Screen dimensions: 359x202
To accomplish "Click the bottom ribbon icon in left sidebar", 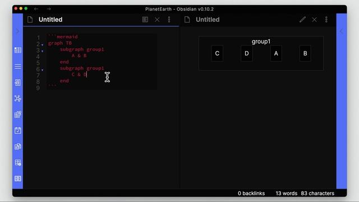I will (x=18, y=178).
